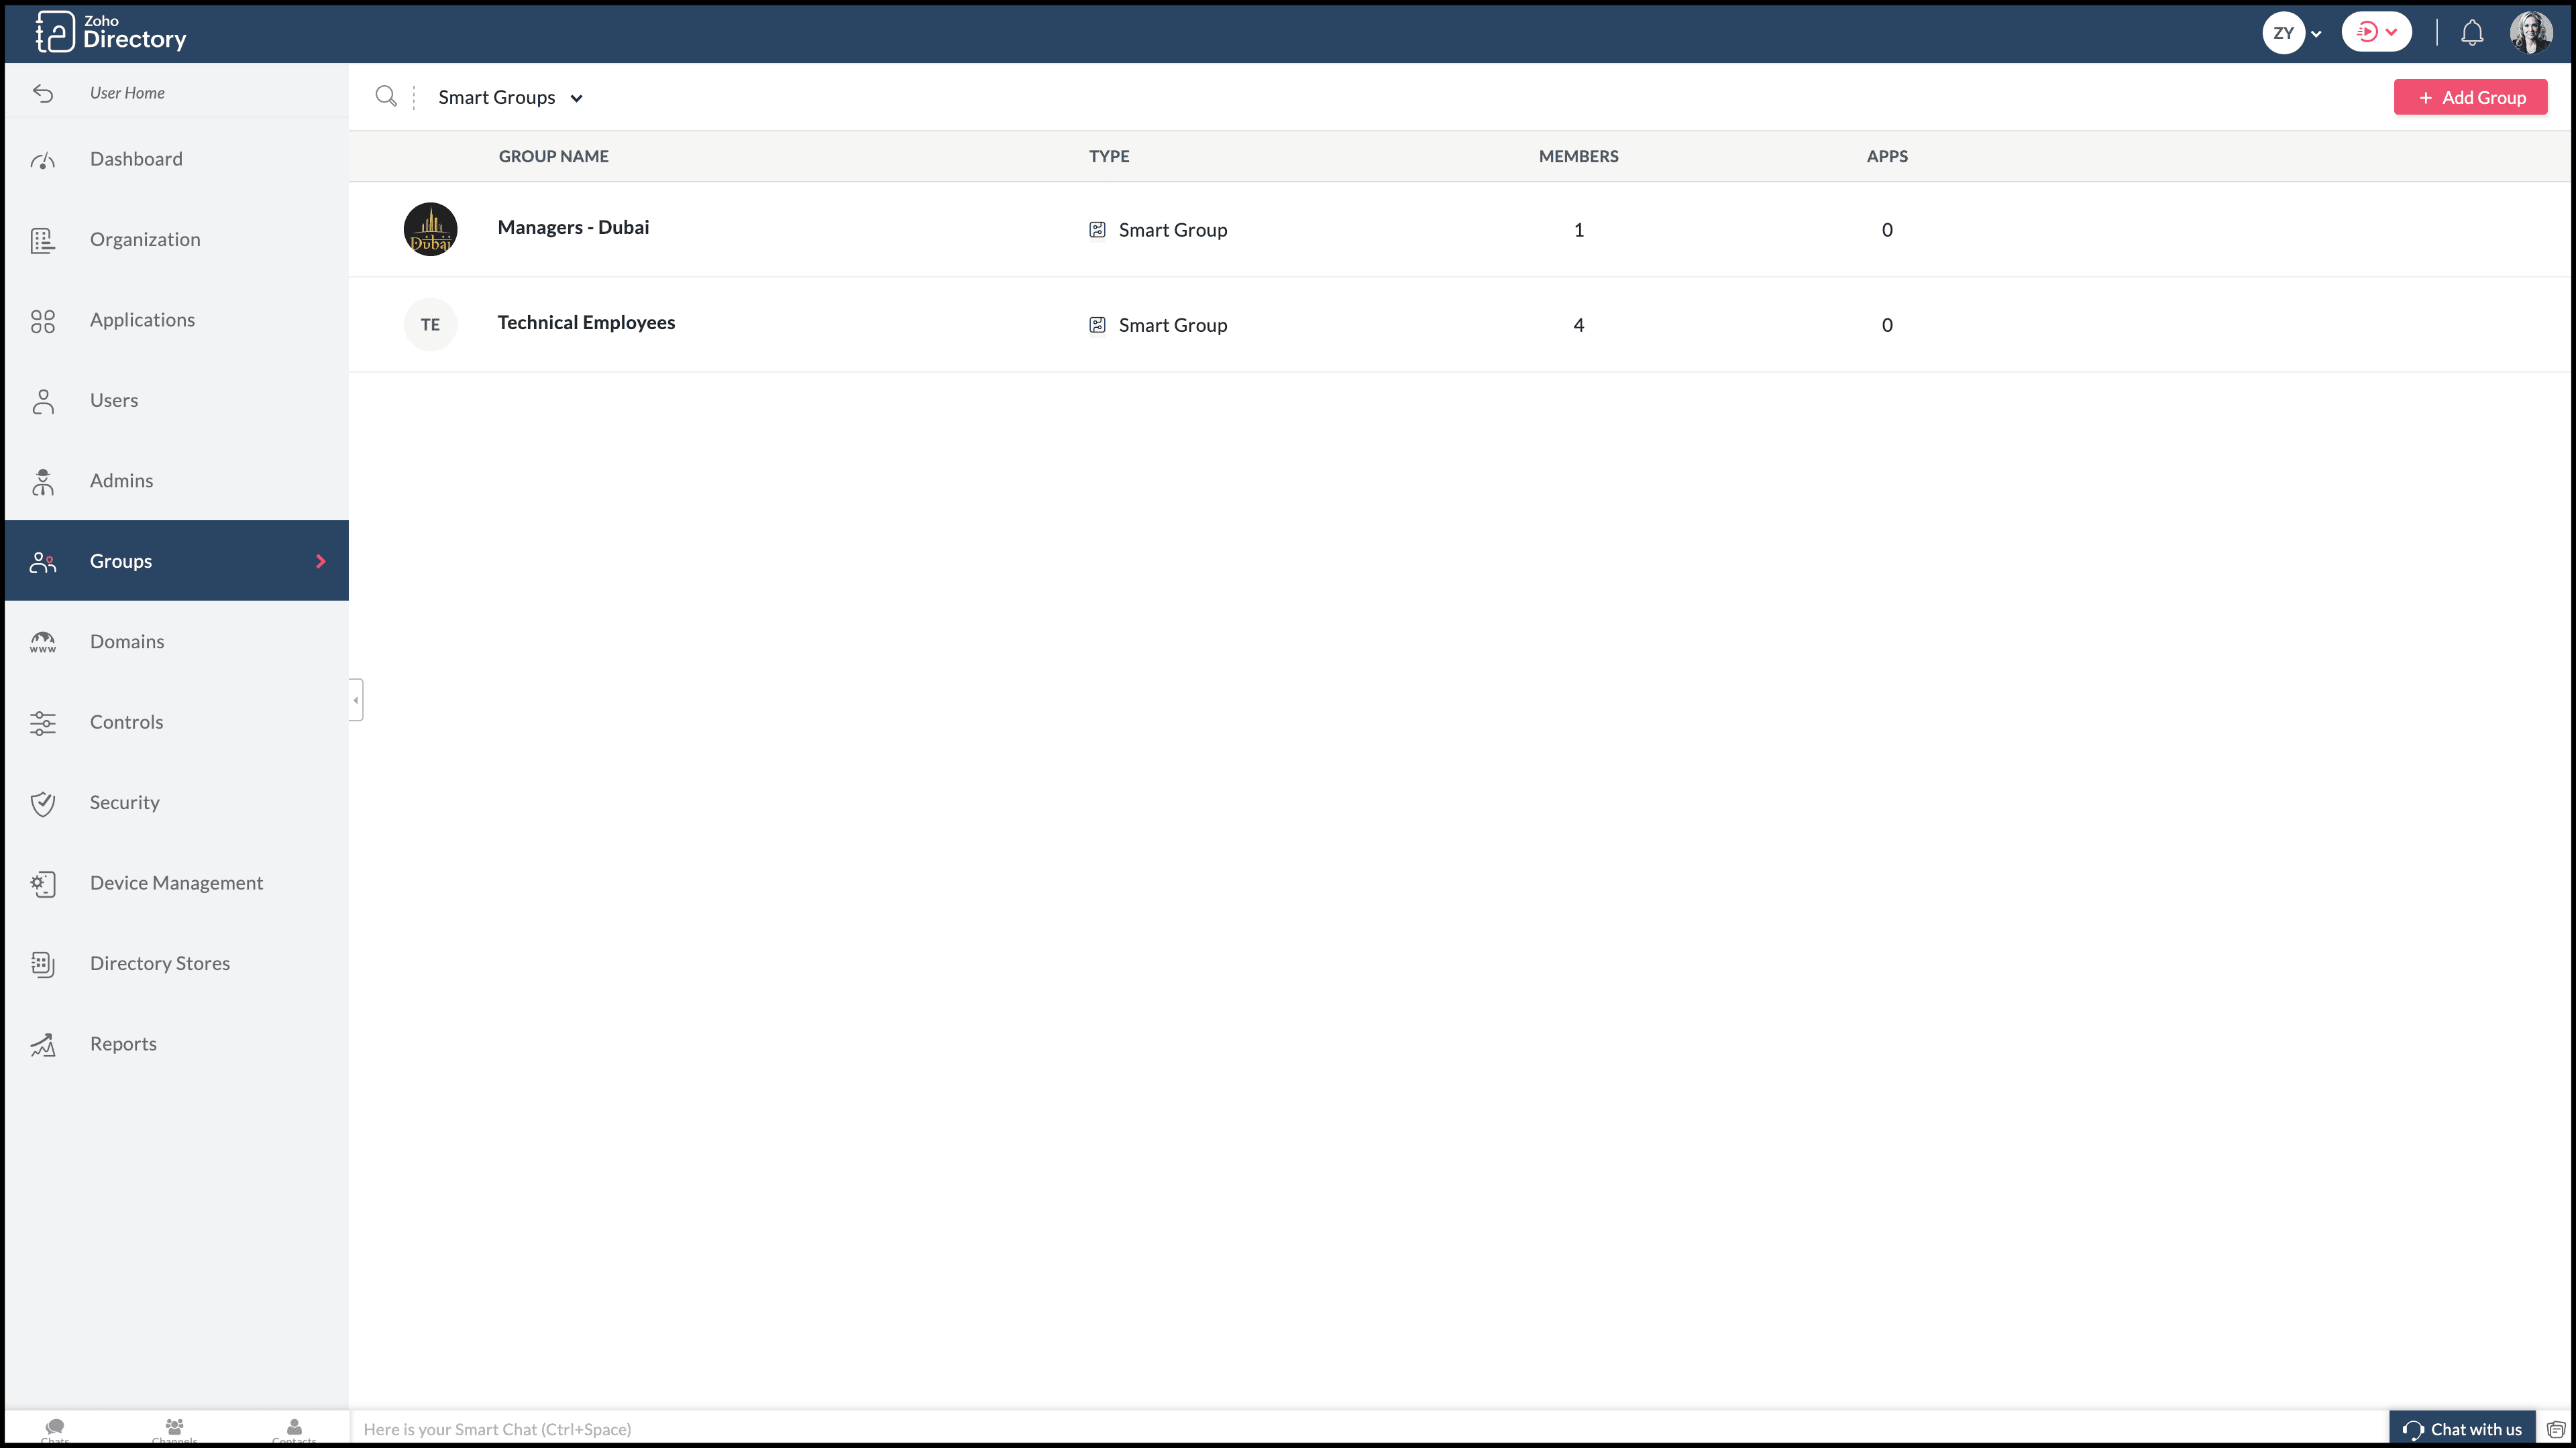Click the Managers - Dubai group avatar

430,229
